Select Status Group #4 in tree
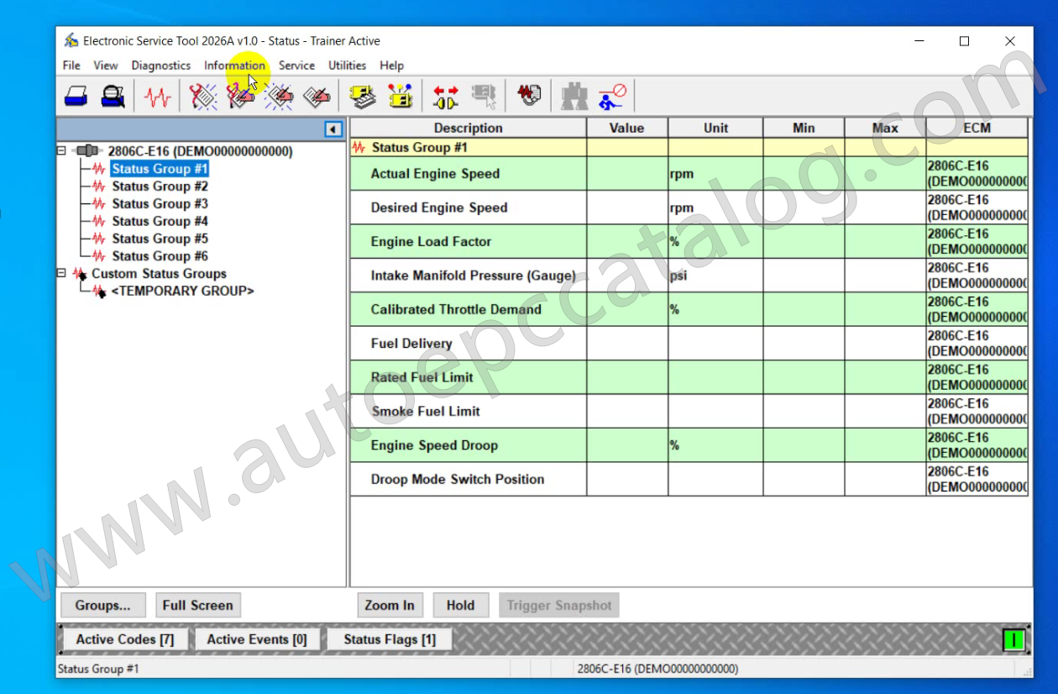This screenshot has width=1058, height=694. coord(160,222)
